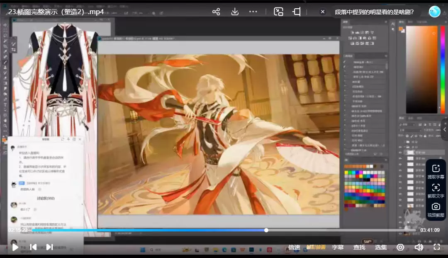The height and width of the screenshot is (258, 448).
Task: Toggle fullscreen mode
Action: click(437, 247)
